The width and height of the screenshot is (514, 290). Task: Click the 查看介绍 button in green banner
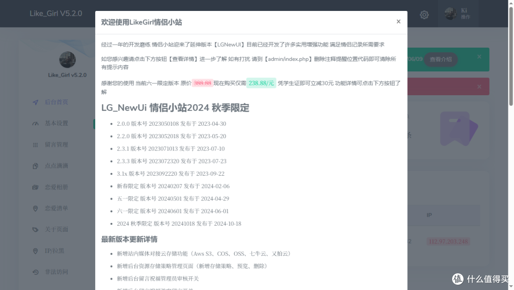tap(441, 60)
